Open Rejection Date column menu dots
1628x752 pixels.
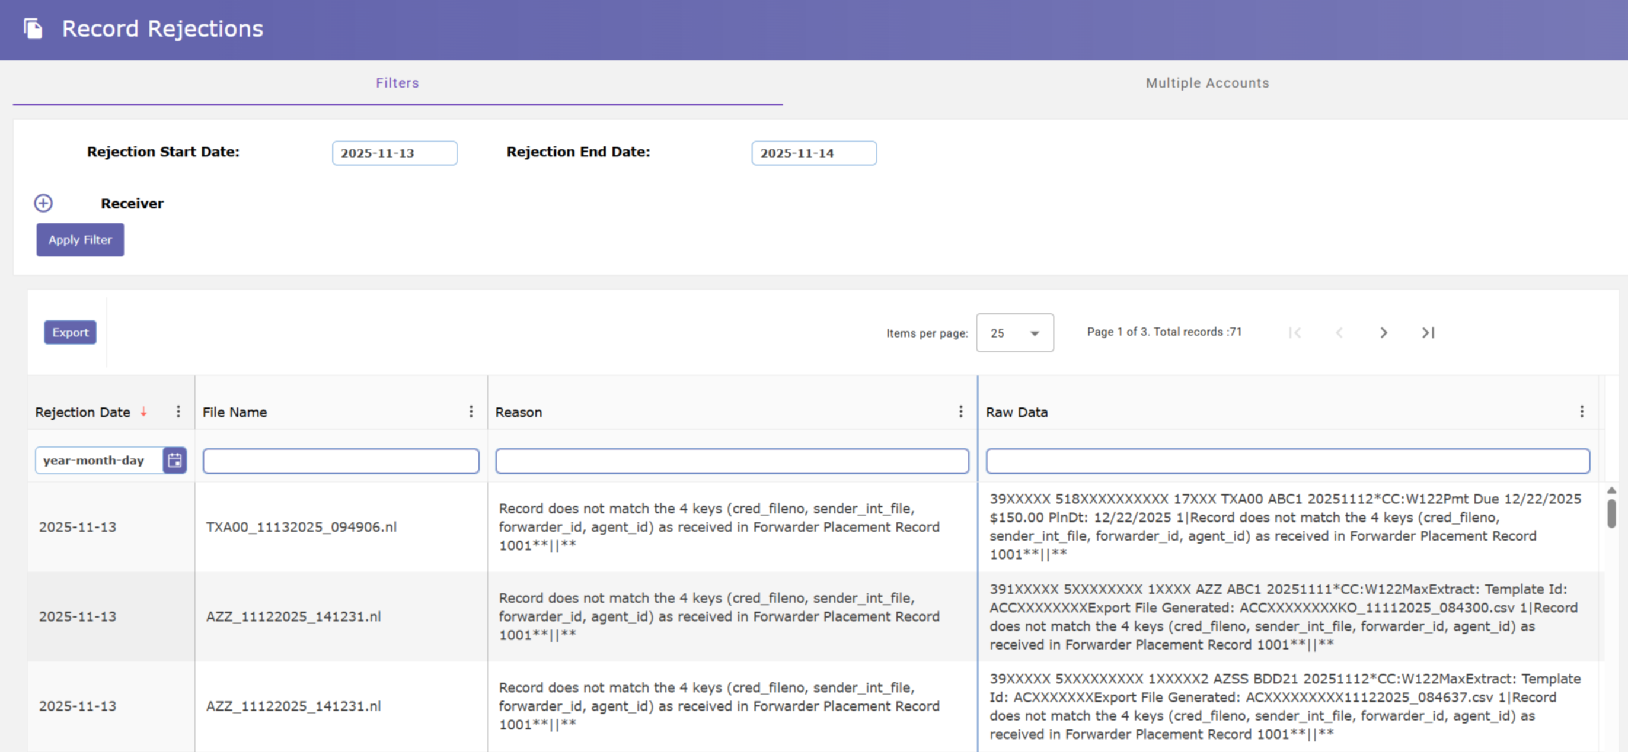pos(178,412)
